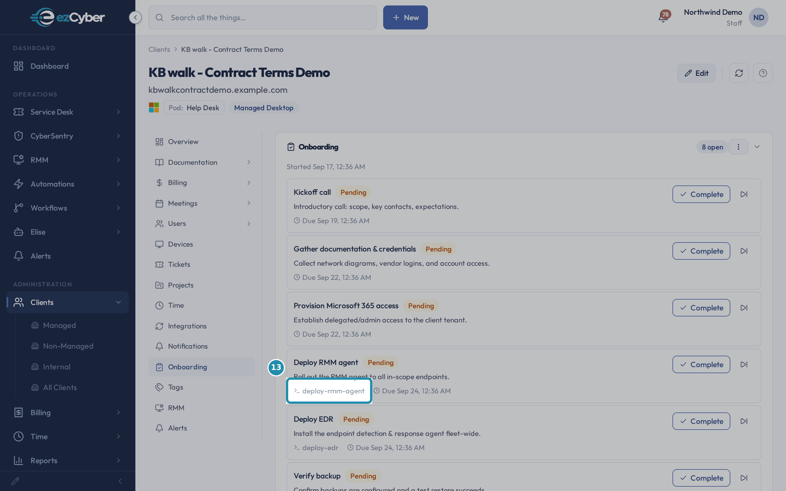Open Dashboard in the main sidebar
The image size is (786, 491).
click(x=68, y=66)
